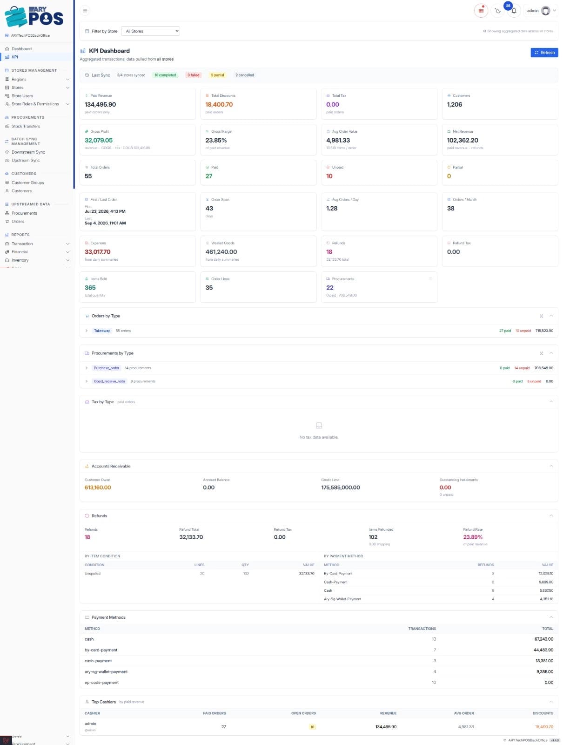Click the 2 cancelled sync badge
Viewport: 563px width, 745px height.
(245, 75)
